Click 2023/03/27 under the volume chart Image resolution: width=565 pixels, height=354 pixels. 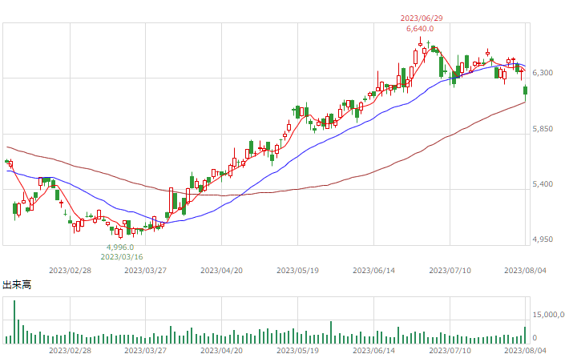pyautogui.click(x=146, y=350)
